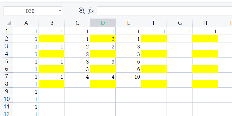The height and width of the screenshot is (116, 232).
Task: Click yellow cell D6
Action: point(103,69)
